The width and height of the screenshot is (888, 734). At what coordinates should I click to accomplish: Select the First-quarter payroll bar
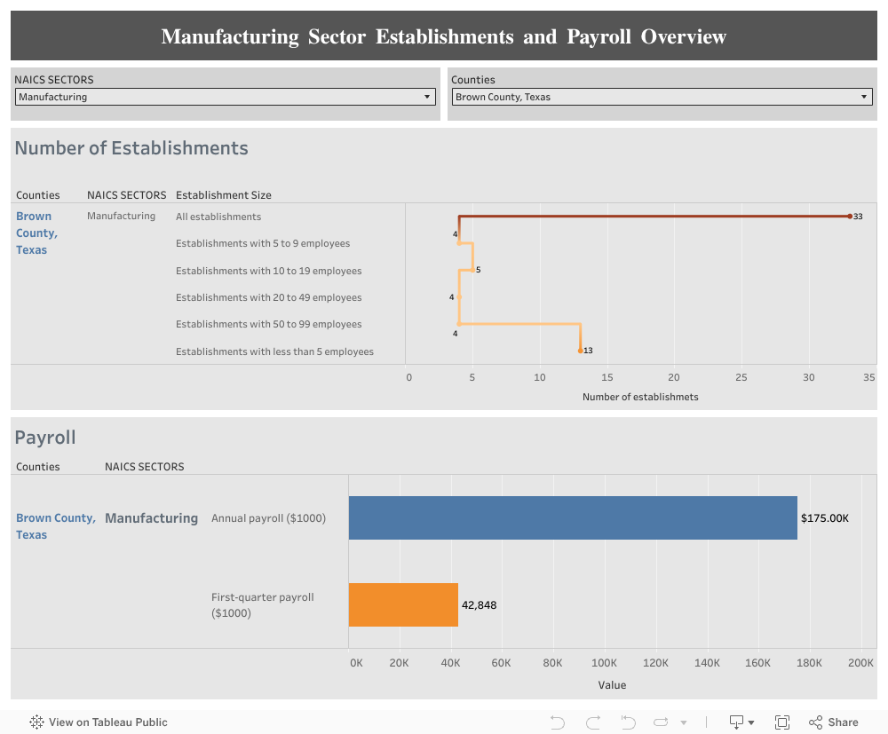(403, 604)
